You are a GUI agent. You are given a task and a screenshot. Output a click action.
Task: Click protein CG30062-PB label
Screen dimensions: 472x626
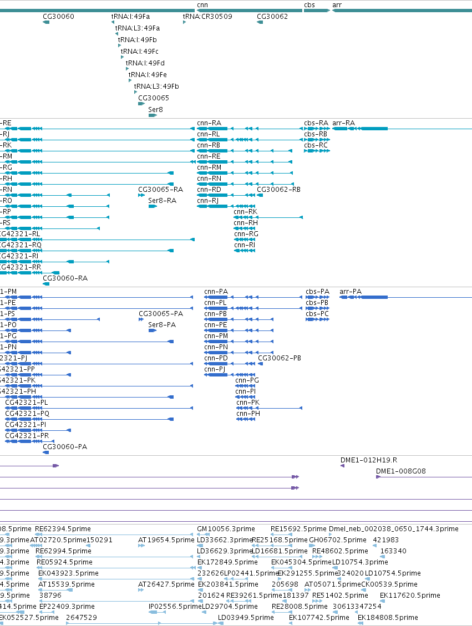[x=280, y=358]
